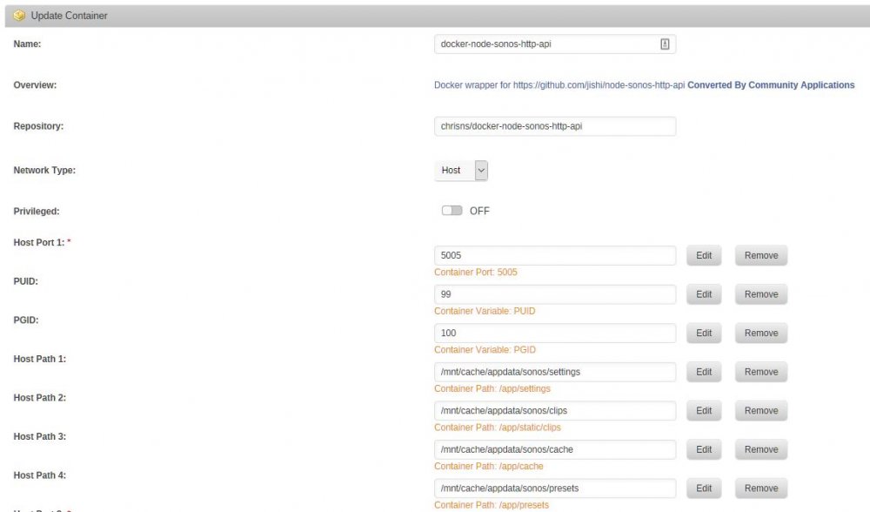Screen dimensions: 870x512
Task: Click the Host Path 1 settings field
Action: click(x=555, y=372)
